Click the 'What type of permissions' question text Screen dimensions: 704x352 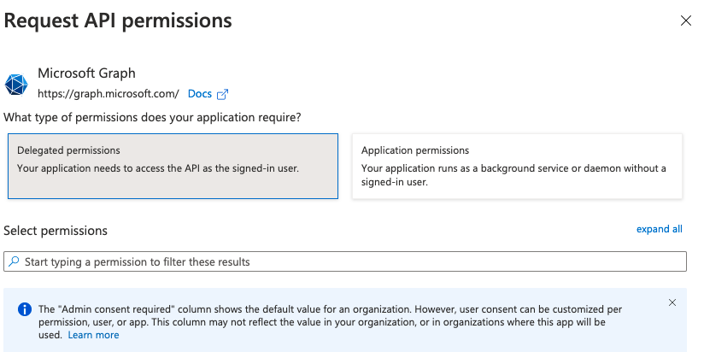click(x=152, y=118)
